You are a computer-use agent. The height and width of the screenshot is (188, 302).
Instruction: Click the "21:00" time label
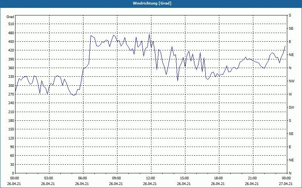pyautogui.click(x=252, y=178)
